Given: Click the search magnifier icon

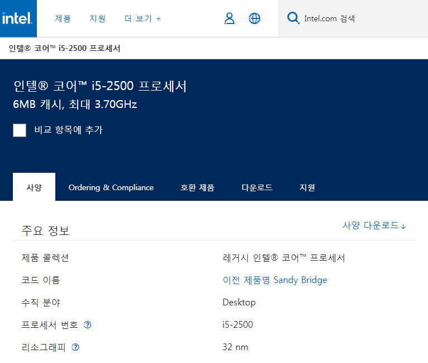Looking at the screenshot, I should tap(293, 18).
